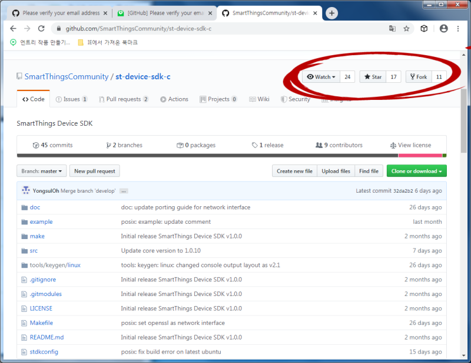
Task: Click the Find file button
Action: (369, 171)
